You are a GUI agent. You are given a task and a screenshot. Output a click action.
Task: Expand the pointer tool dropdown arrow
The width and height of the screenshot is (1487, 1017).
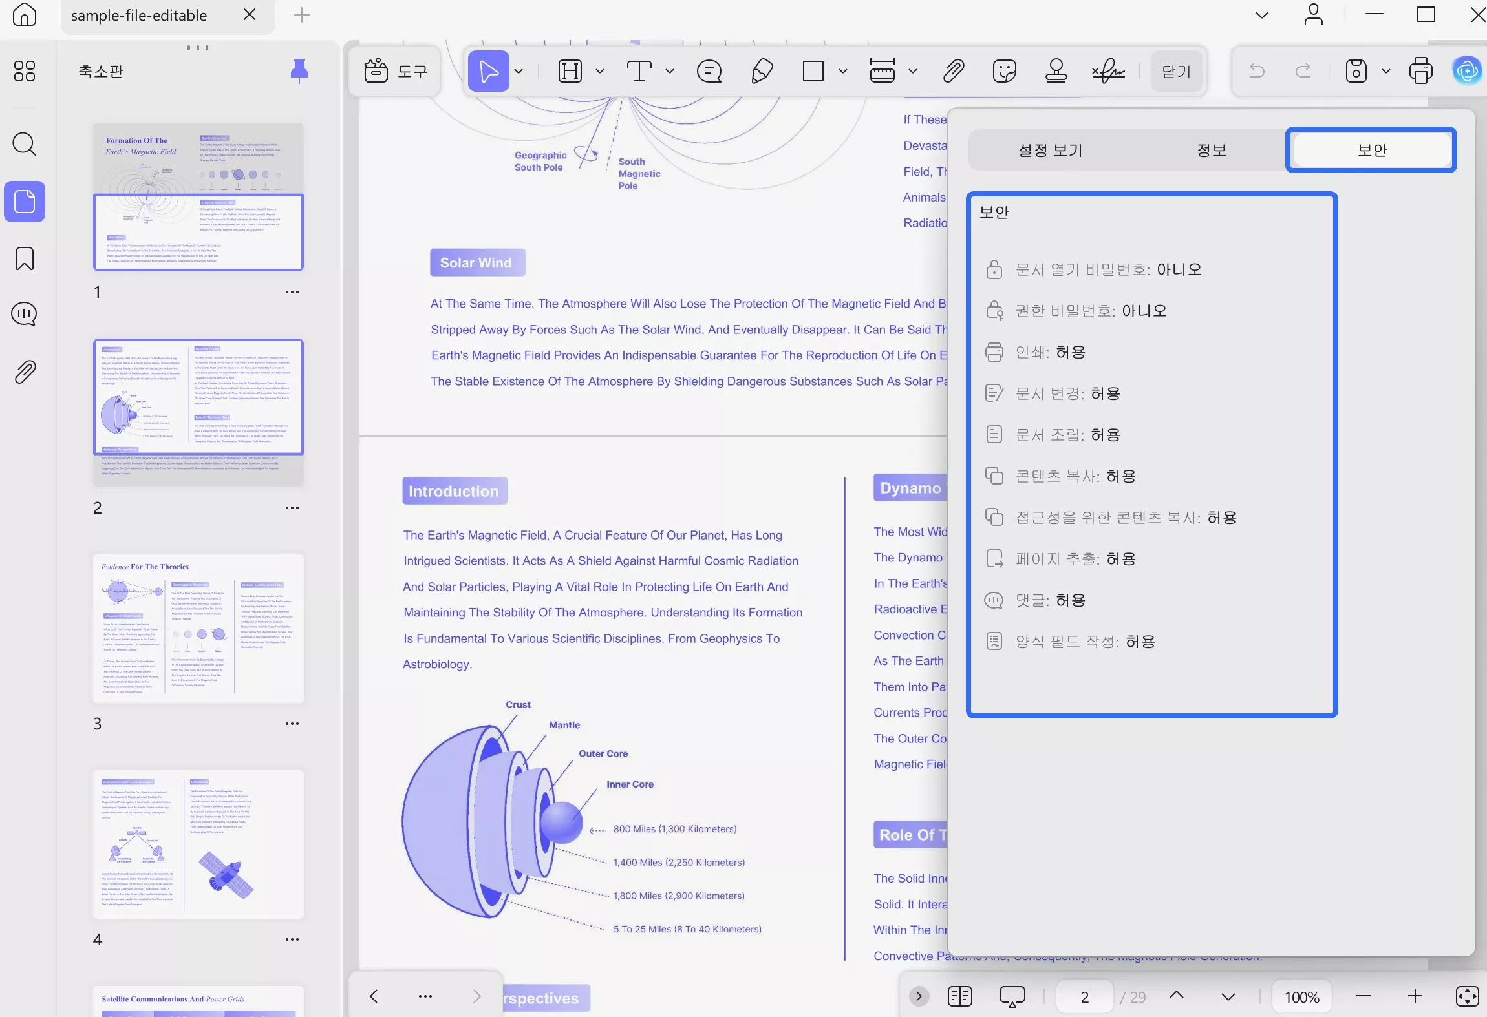tap(519, 71)
